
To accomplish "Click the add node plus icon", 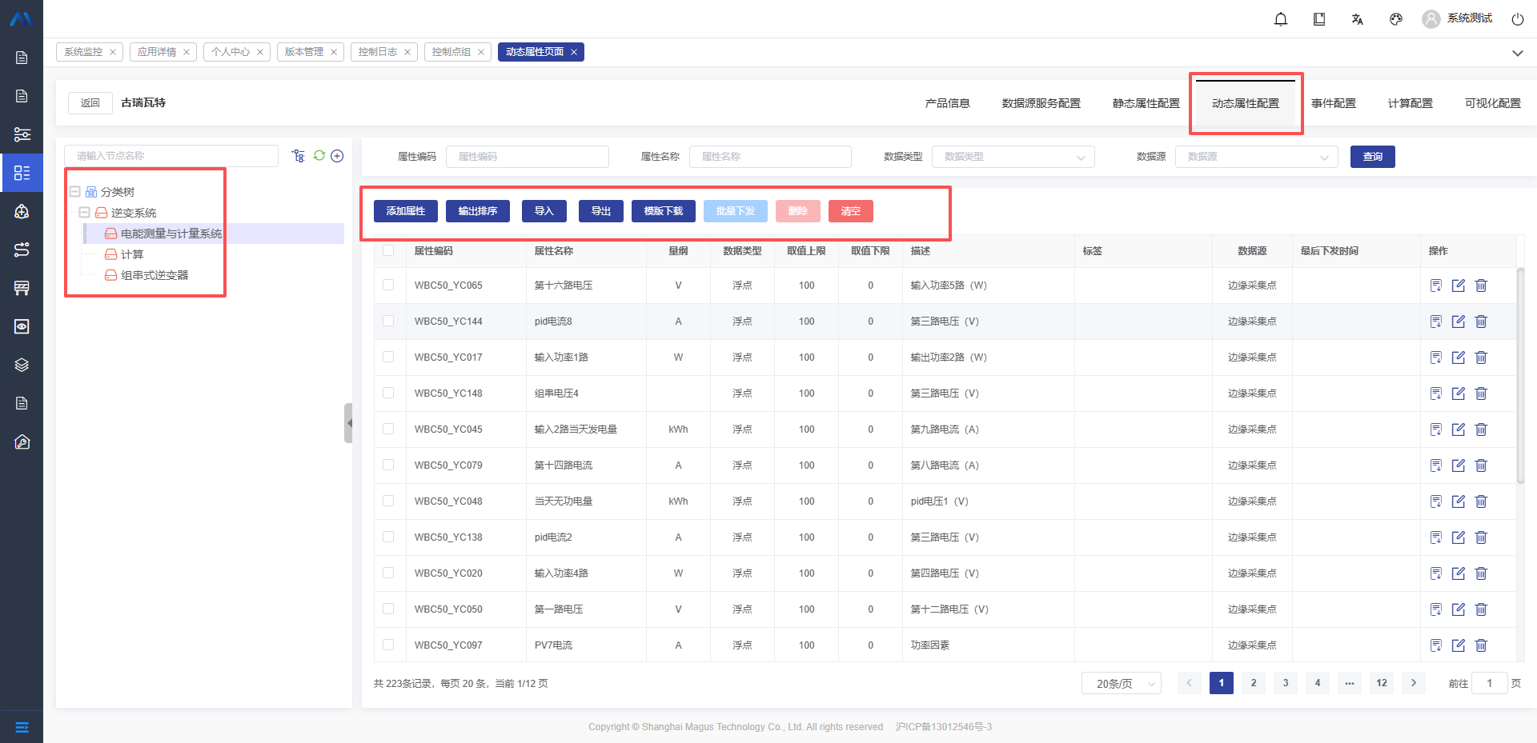I will point(337,156).
